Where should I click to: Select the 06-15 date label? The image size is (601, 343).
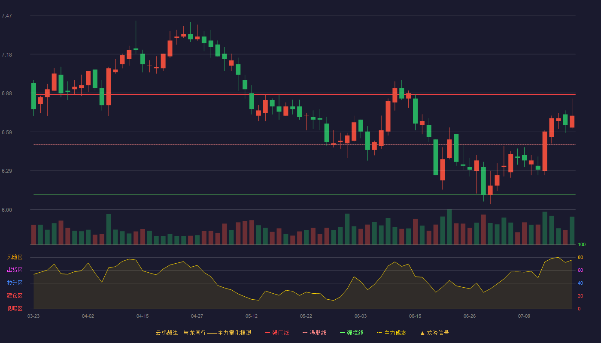pos(415,316)
